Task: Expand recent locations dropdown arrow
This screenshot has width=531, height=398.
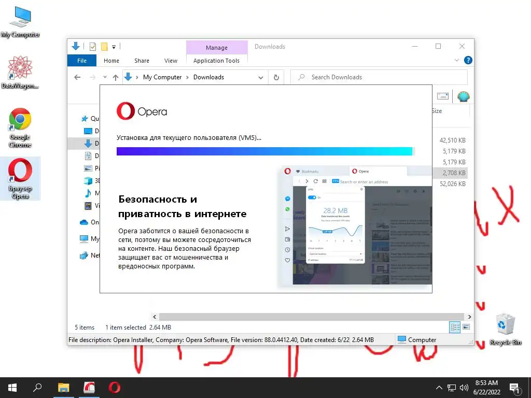Action: (105, 77)
